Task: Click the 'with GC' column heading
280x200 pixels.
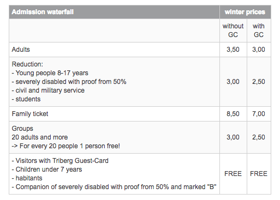Action: coord(259,31)
